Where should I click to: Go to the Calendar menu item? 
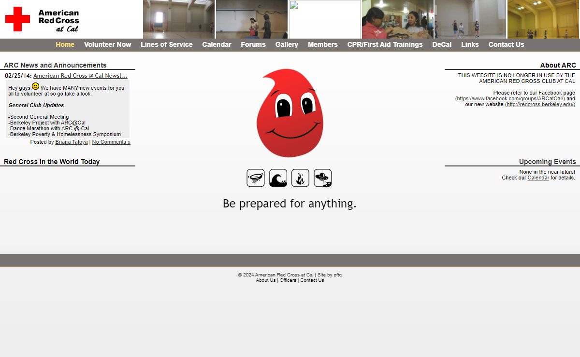(217, 44)
